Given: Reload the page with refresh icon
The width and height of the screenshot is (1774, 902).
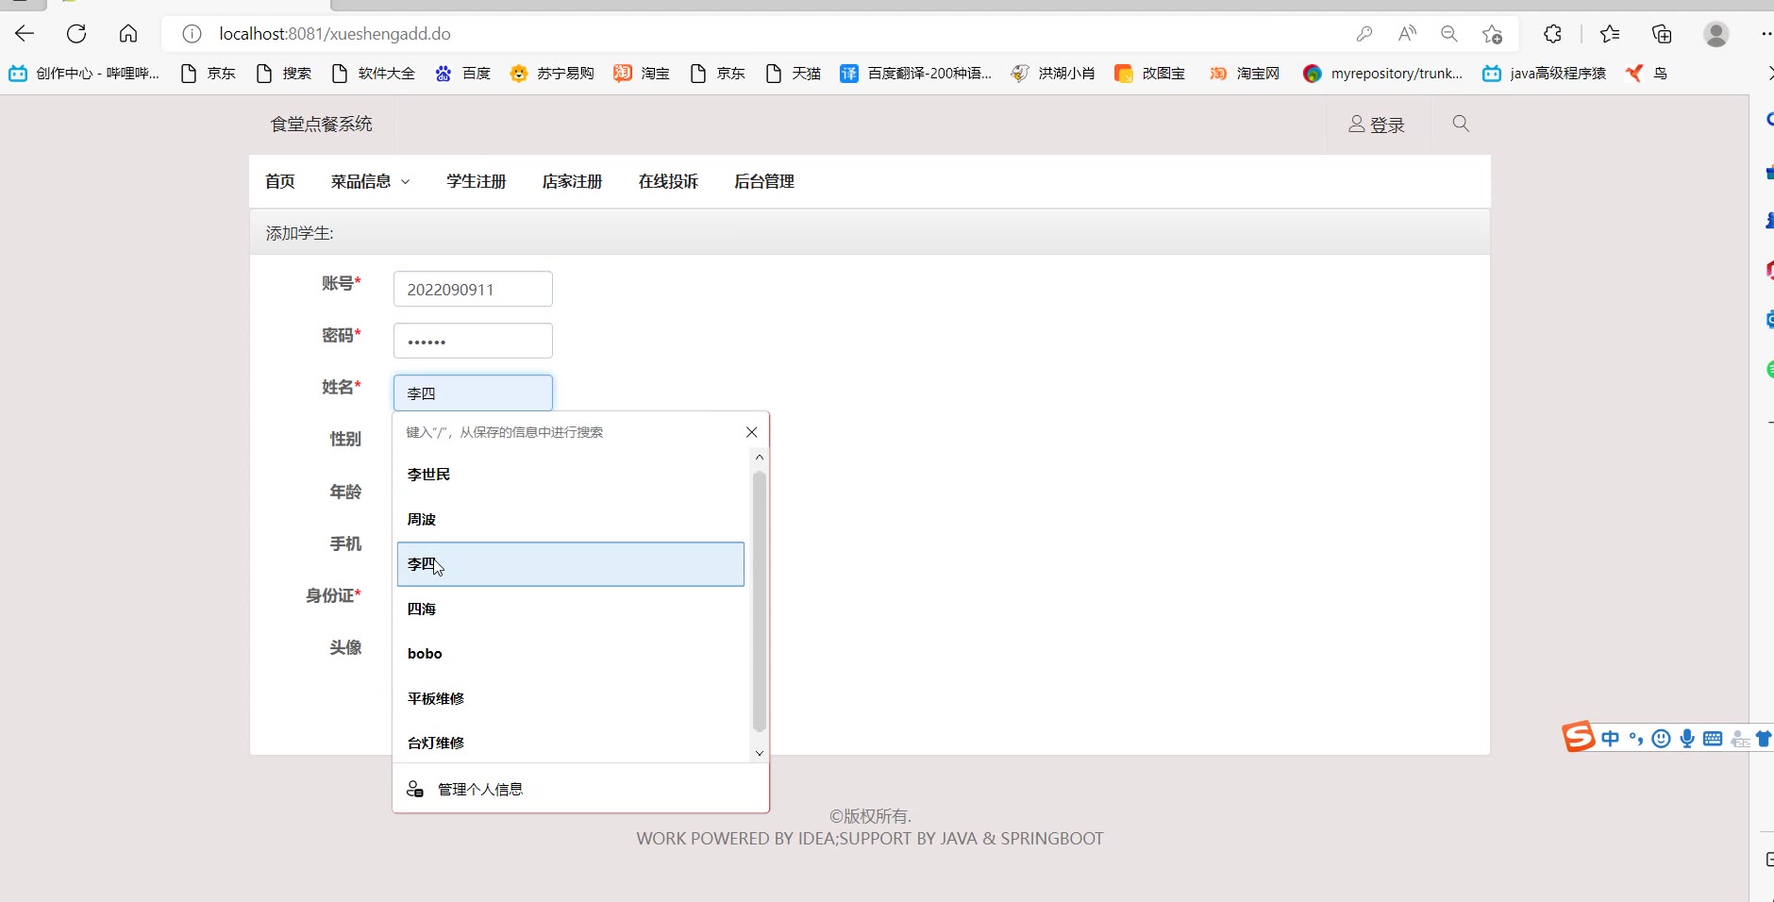Looking at the screenshot, I should click(x=76, y=34).
